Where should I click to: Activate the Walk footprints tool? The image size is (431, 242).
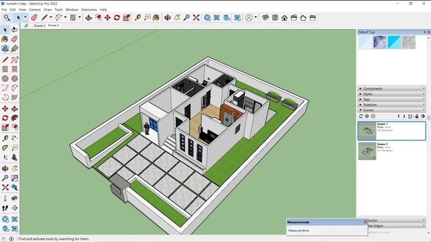click(5, 208)
